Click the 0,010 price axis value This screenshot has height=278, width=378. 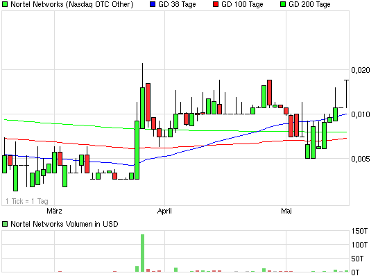pos(361,114)
